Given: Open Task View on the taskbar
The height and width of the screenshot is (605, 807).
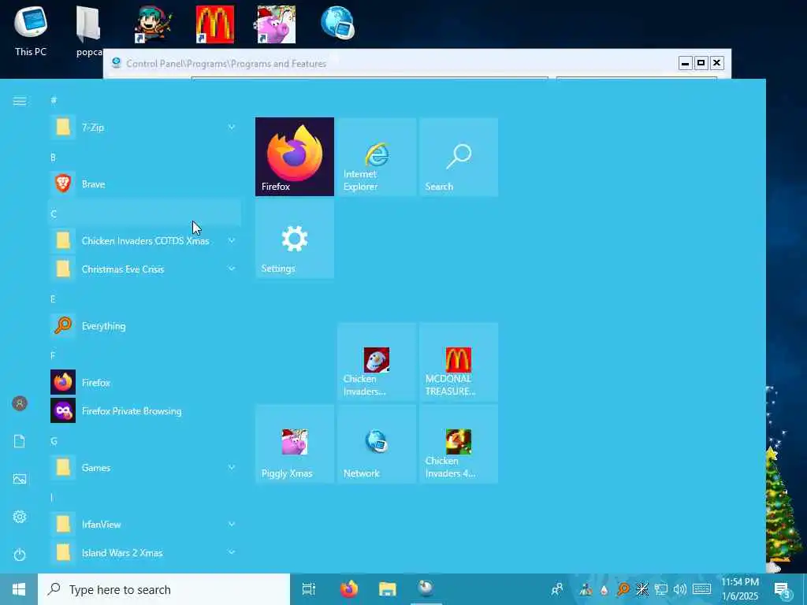Looking at the screenshot, I should pos(309,589).
